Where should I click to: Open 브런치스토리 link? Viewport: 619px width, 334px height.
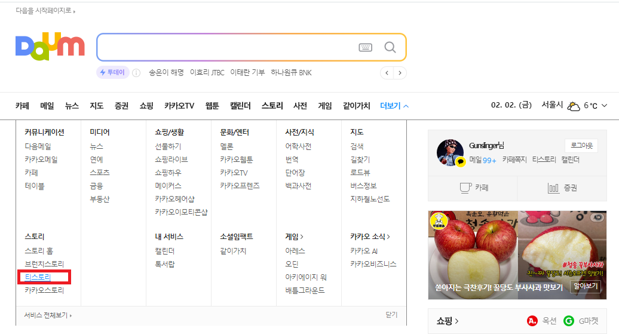pyautogui.click(x=44, y=263)
